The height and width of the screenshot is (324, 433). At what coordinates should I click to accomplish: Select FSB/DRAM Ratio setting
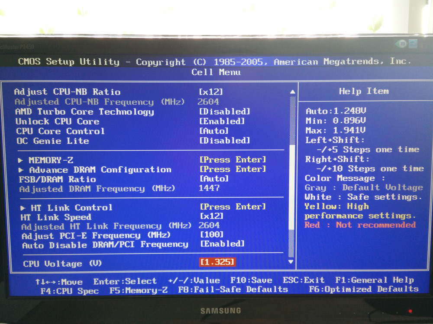(58, 179)
